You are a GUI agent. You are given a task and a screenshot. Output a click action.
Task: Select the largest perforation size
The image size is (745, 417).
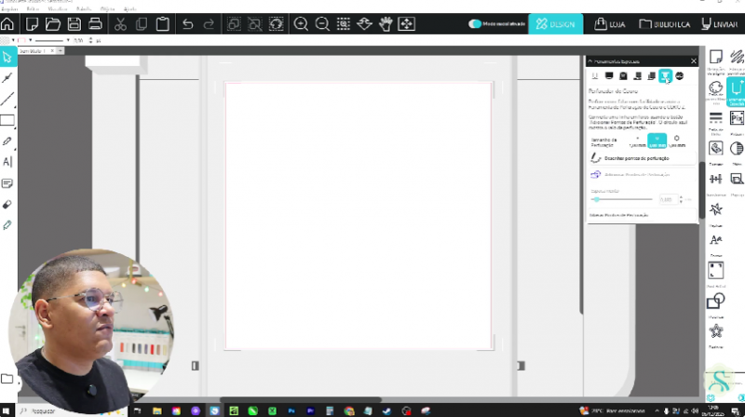677,141
